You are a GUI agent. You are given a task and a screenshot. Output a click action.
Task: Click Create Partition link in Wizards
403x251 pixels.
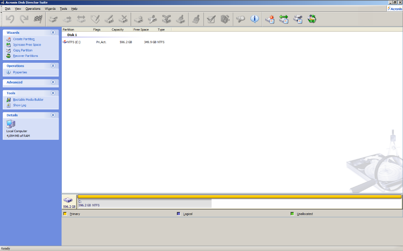[24, 39]
